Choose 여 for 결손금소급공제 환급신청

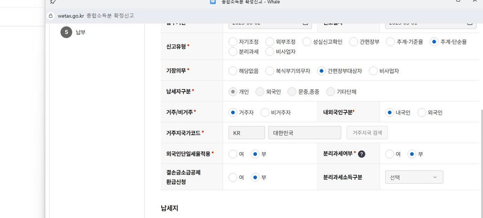(233, 177)
